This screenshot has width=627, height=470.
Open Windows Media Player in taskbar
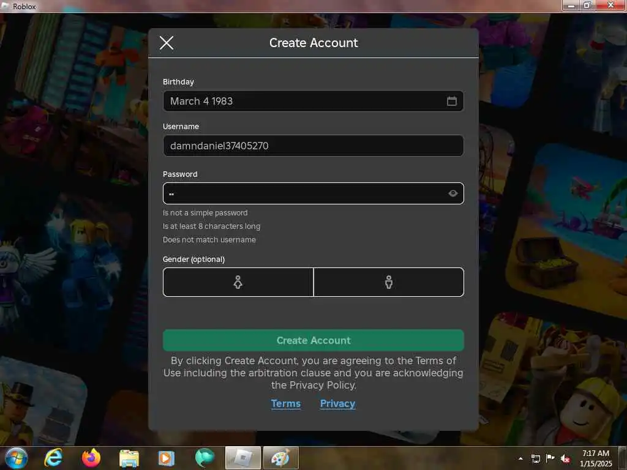point(166,458)
